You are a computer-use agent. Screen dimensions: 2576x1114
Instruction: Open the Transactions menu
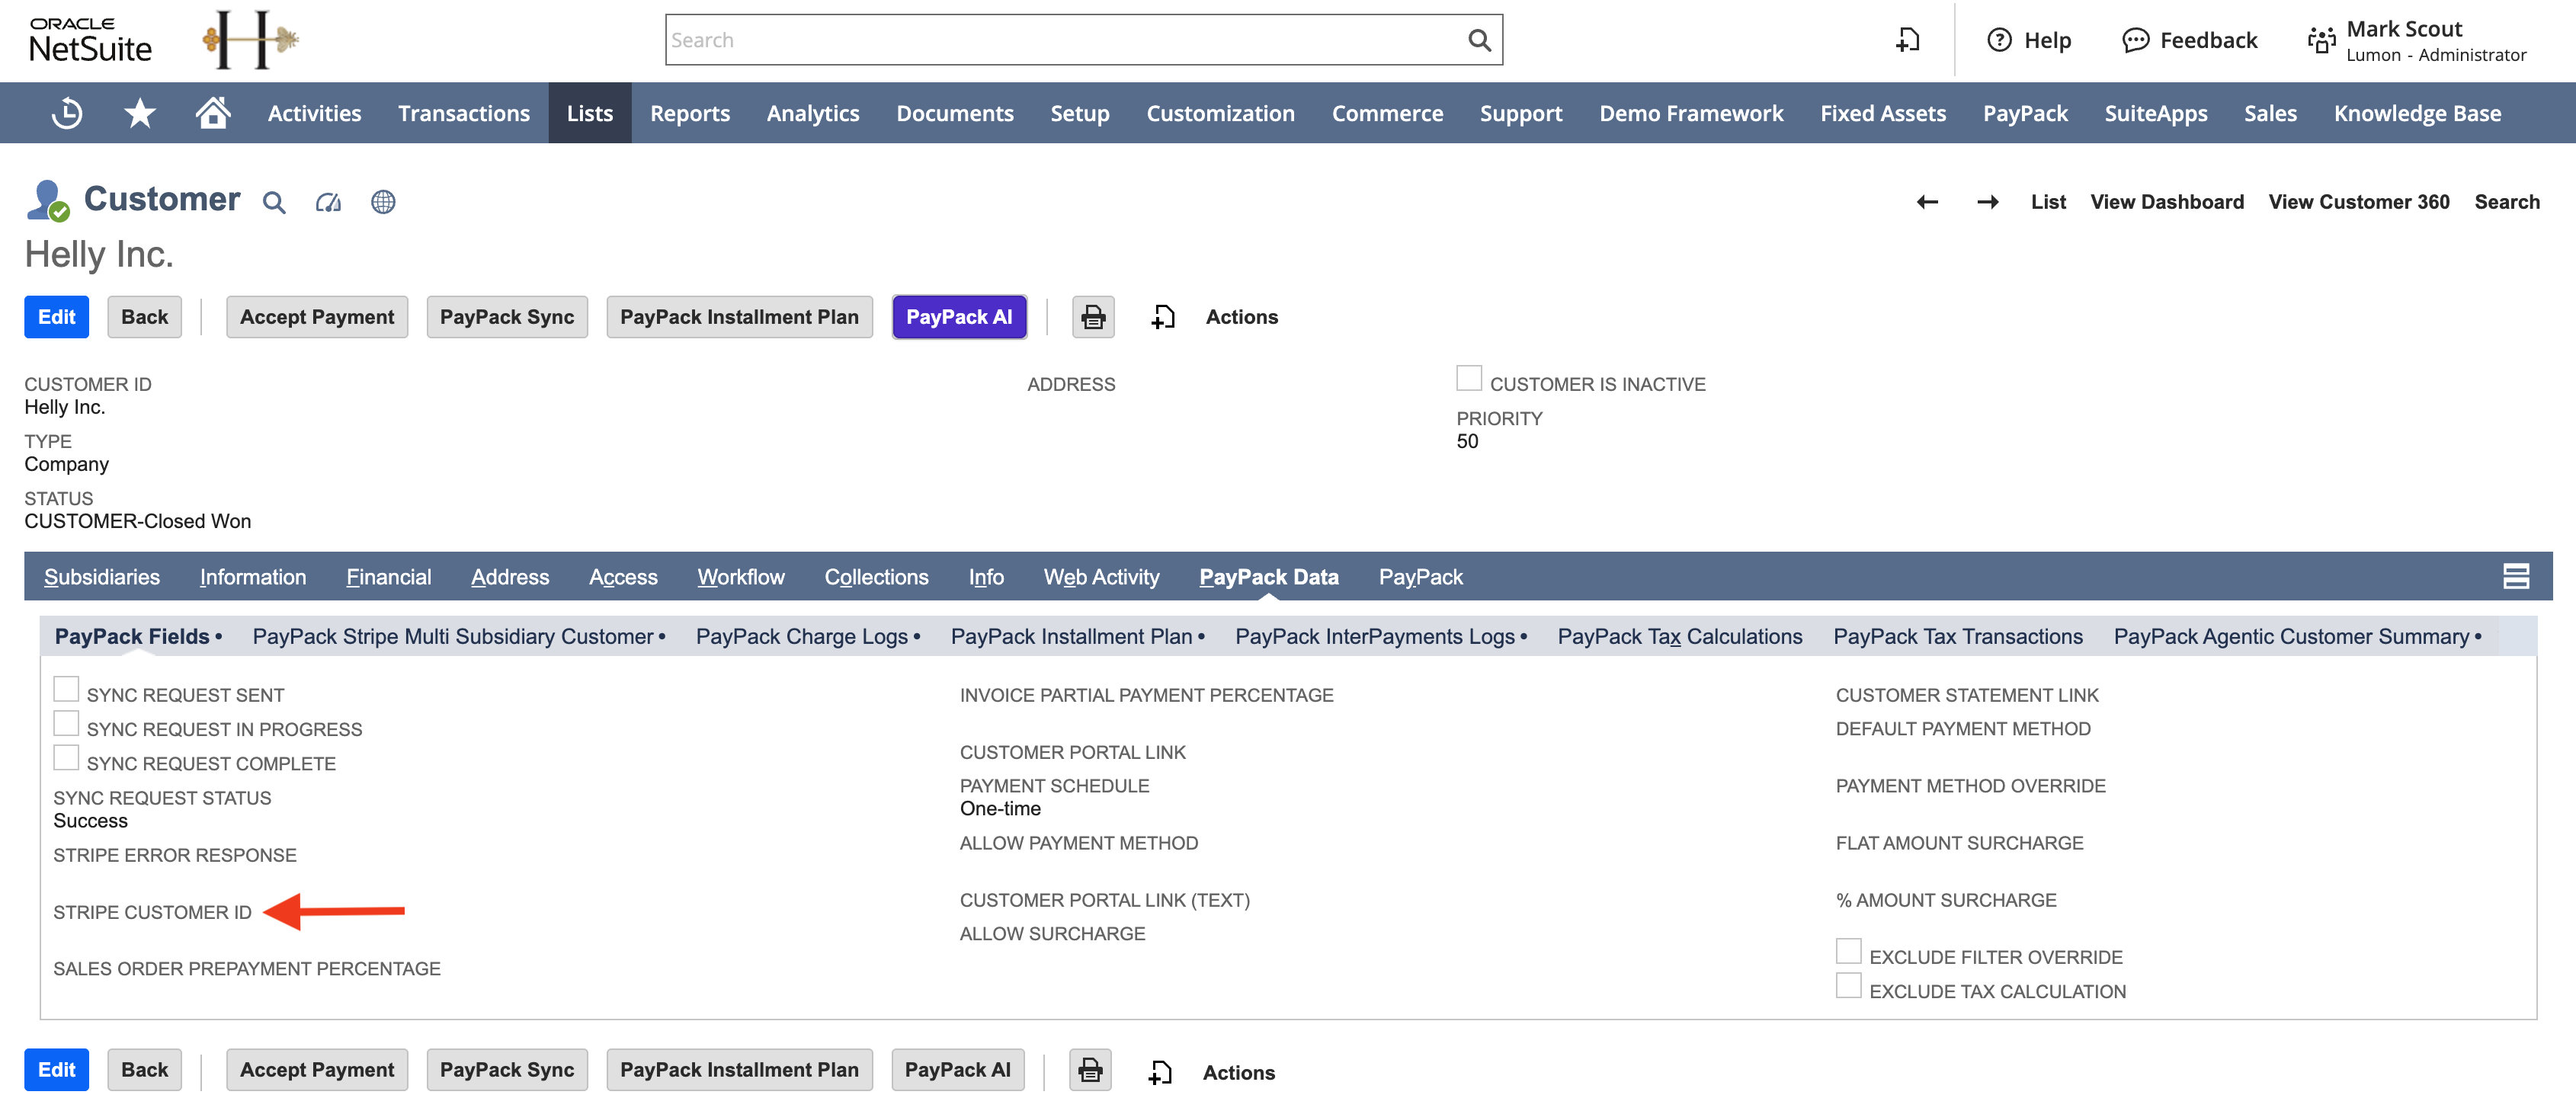[x=464, y=113]
